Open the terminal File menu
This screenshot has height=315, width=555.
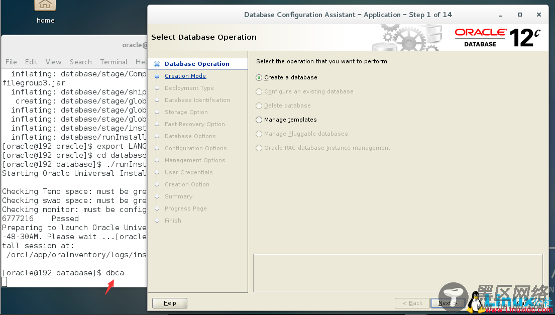pyautogui.click(x=11, y=62)
